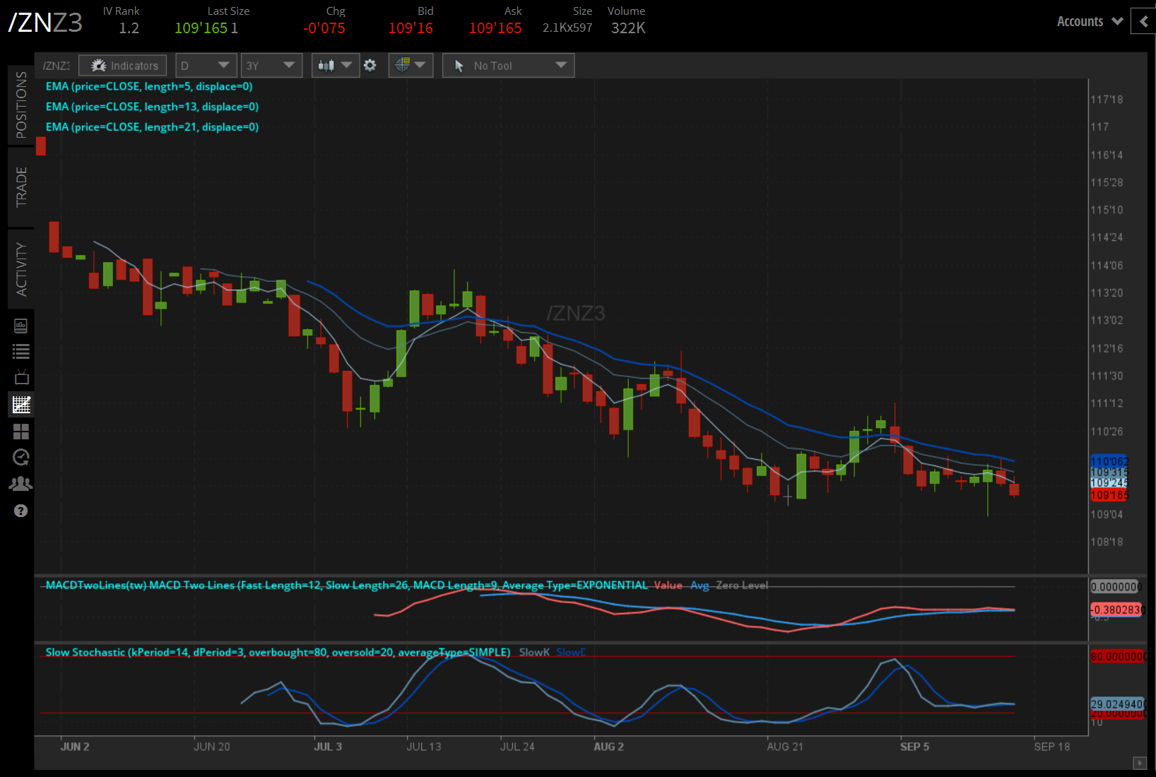
Task: Open the Charts panel from the left sidebar
Action: tap(20, 405)
